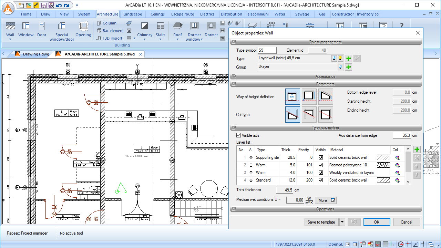The image size is (441, 248).
Task: Toggle the Visible axis checkbox
Action: (239, 135)
